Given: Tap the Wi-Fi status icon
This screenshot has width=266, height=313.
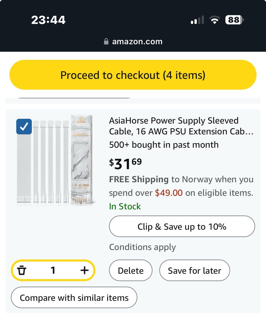Looking at the screenshot, I should [x=214, y=20].
